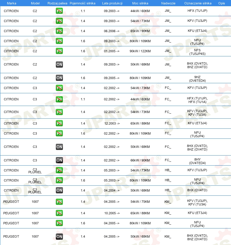This screenshot has height=245, width=231.
Task: Click the Model column header
Action: point(35,3)
